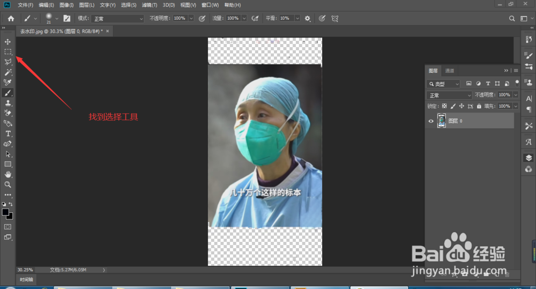
Task: Click the 图层 0 layer thumbnail
Action: click(441, 121)
